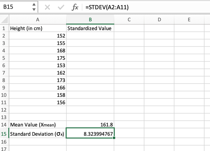Viewport: 210px width, 151px height.
Task: Select column D header
Action: (x=159, y=19)
